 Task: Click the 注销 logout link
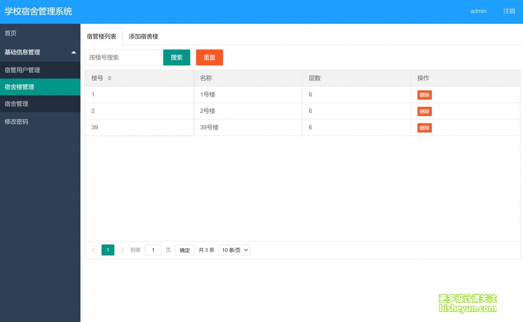pyautogui.click(x=509, y=11)
